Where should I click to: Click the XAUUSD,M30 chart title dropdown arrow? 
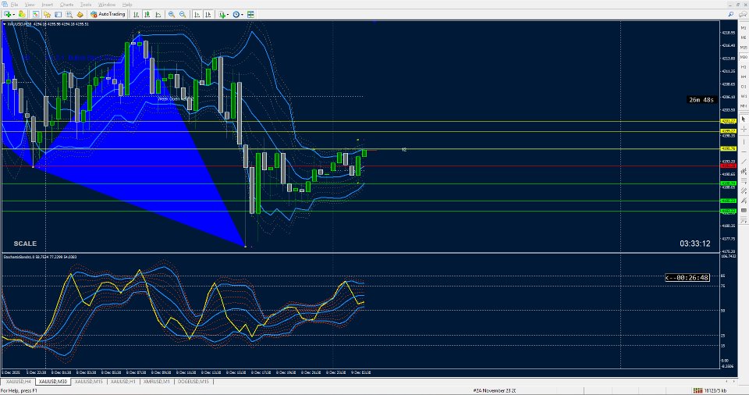pyautogui.click(x=5, y=23)
